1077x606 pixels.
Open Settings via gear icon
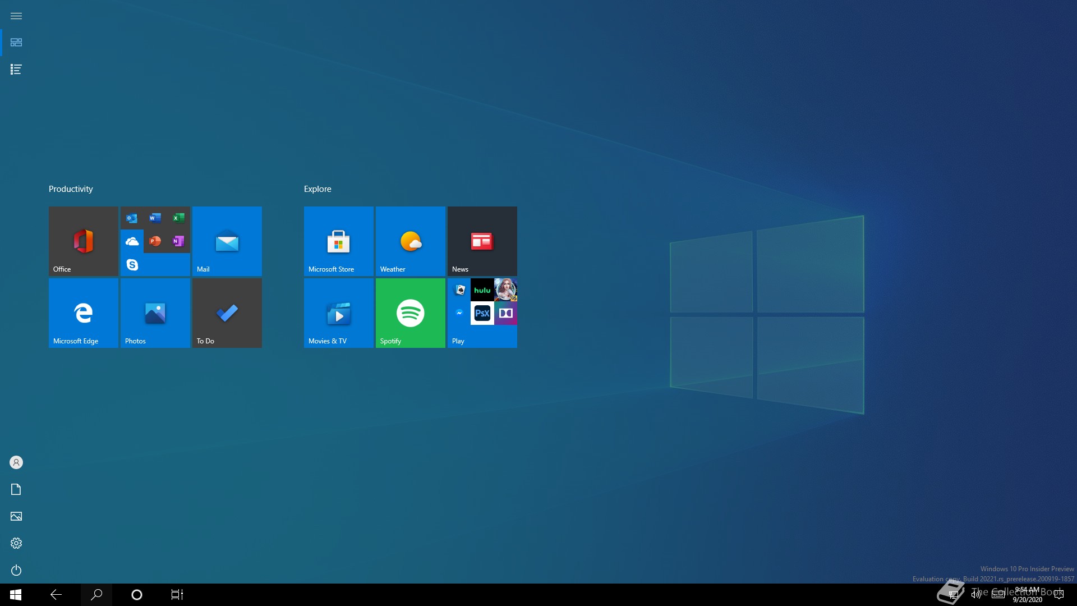(16, 543)
